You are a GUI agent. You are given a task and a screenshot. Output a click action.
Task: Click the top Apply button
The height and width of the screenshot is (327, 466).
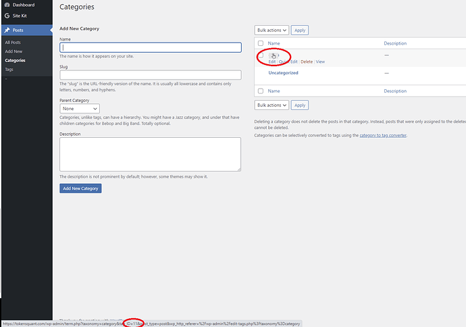tap(300, 30)
